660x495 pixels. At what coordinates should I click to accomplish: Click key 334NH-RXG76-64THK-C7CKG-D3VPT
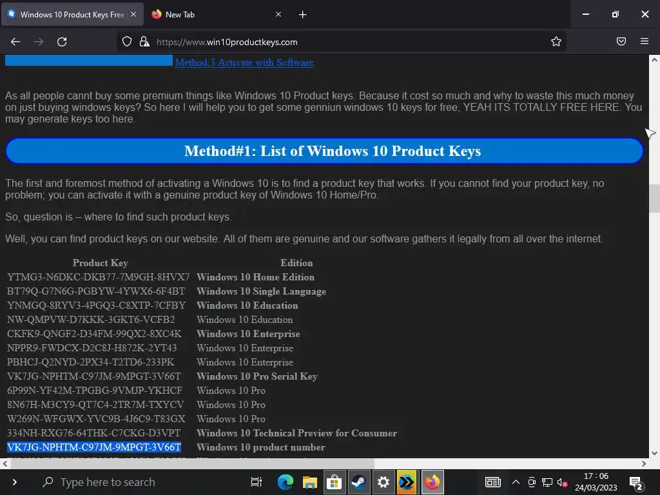(x=93, y=433)
